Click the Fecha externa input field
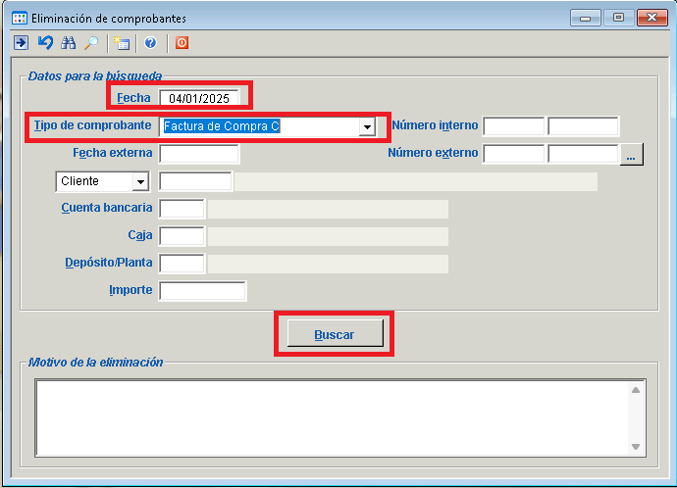The width and height of the screenshot is (677, 488). pyautogui.click(x=199, y=154)
